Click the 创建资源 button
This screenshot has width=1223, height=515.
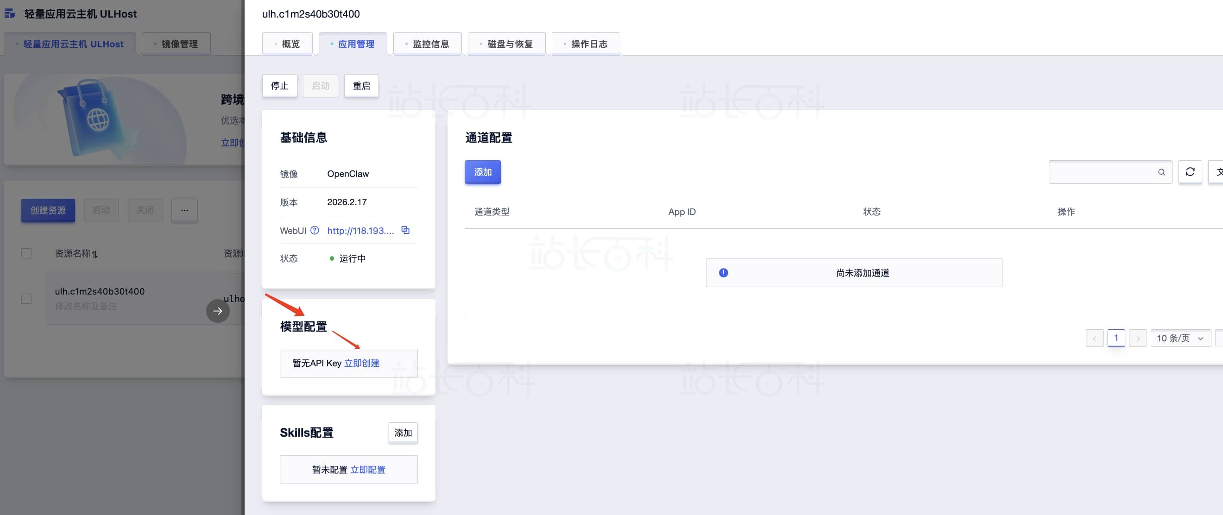(x=48, y=210)
